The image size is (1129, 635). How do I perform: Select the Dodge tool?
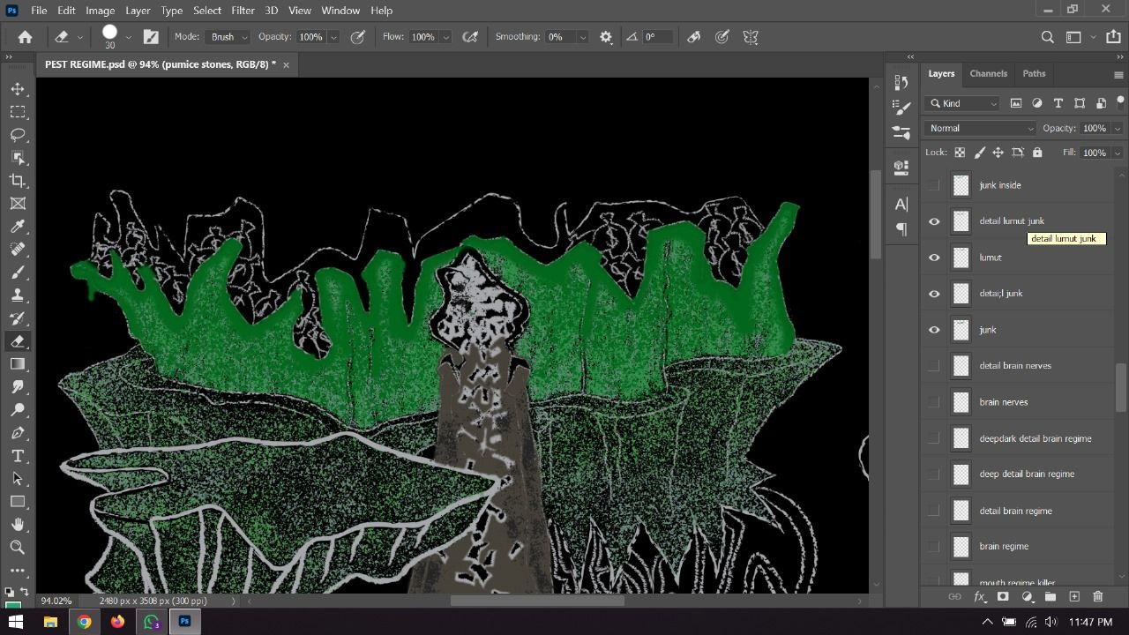pos(17,410)
